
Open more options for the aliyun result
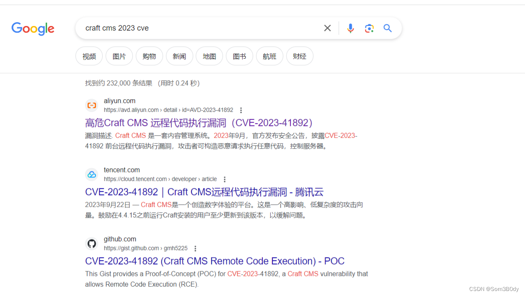(x=241, y=110)
